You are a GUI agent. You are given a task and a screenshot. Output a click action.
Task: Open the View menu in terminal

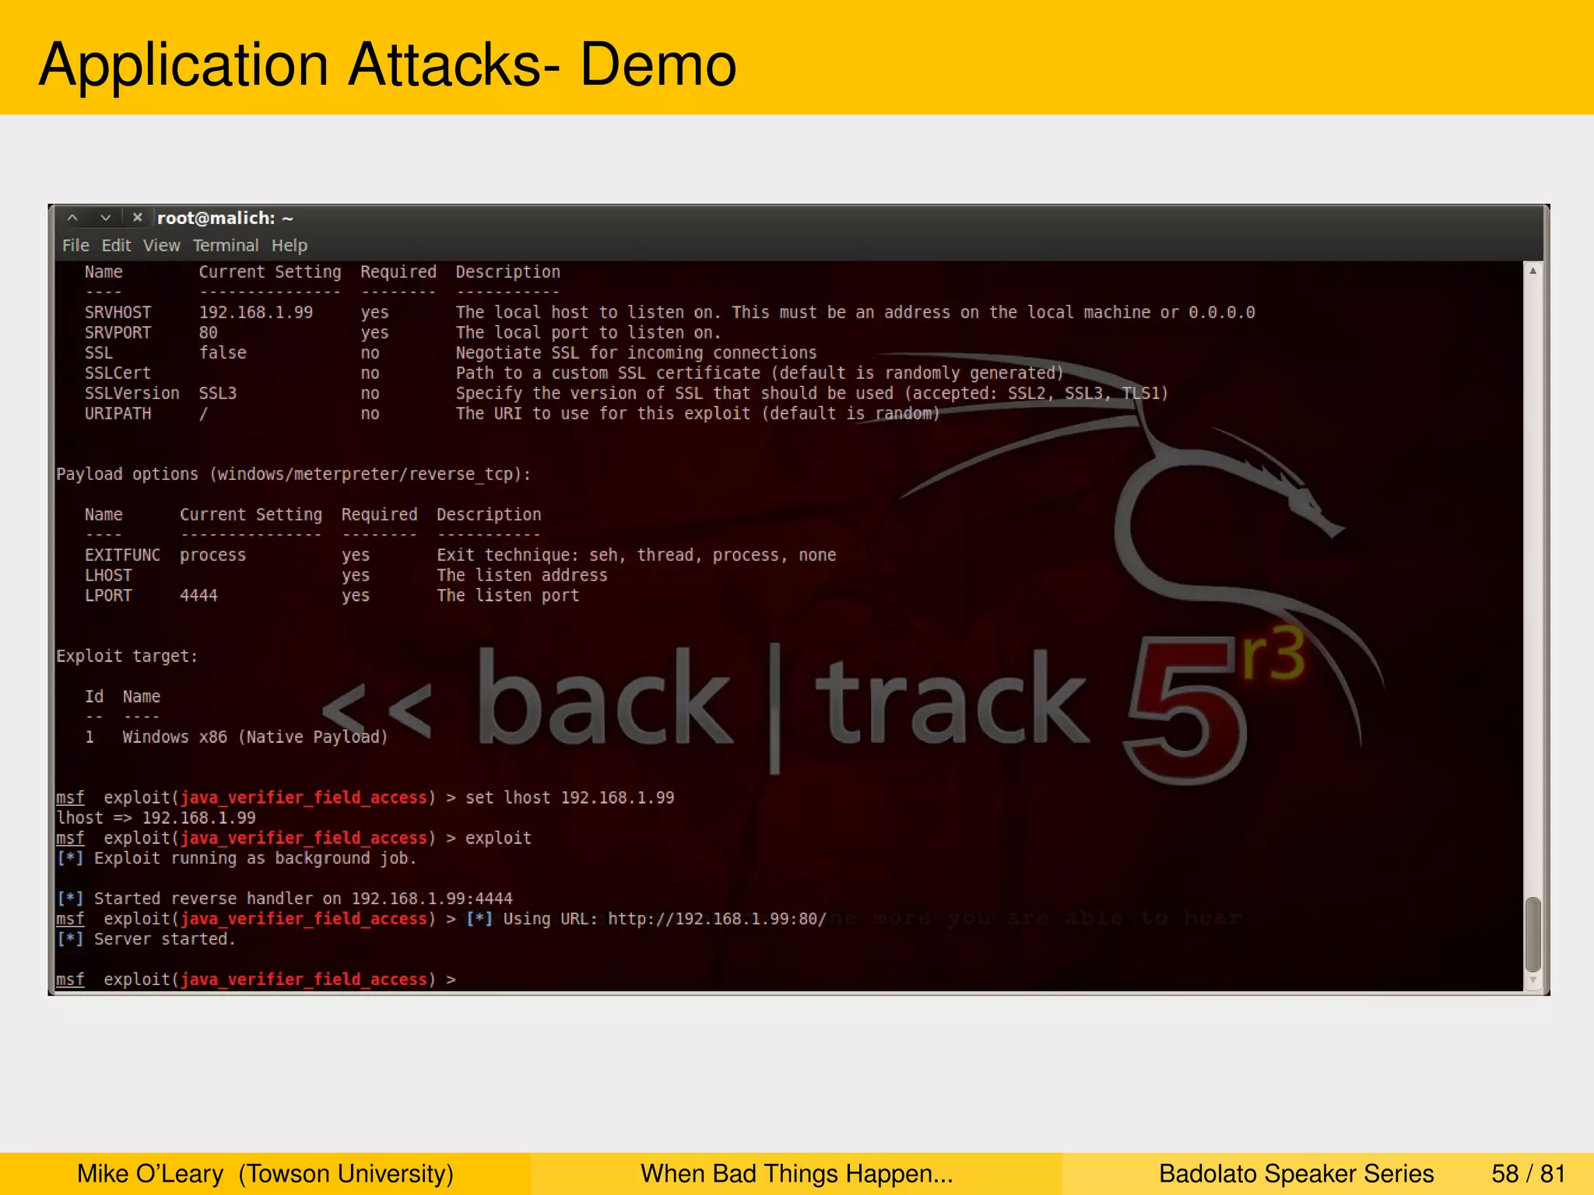[x=161, y=245]
